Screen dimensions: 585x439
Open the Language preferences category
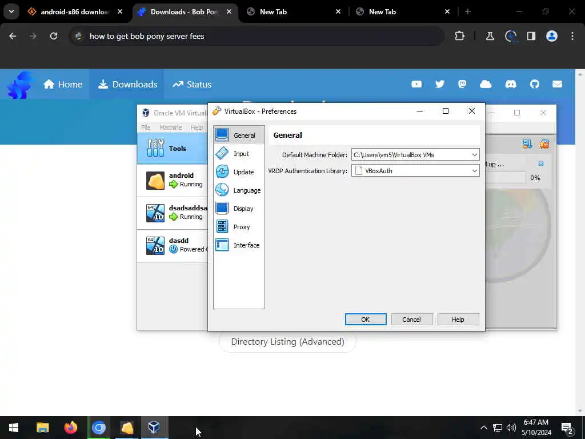(239, 190)
